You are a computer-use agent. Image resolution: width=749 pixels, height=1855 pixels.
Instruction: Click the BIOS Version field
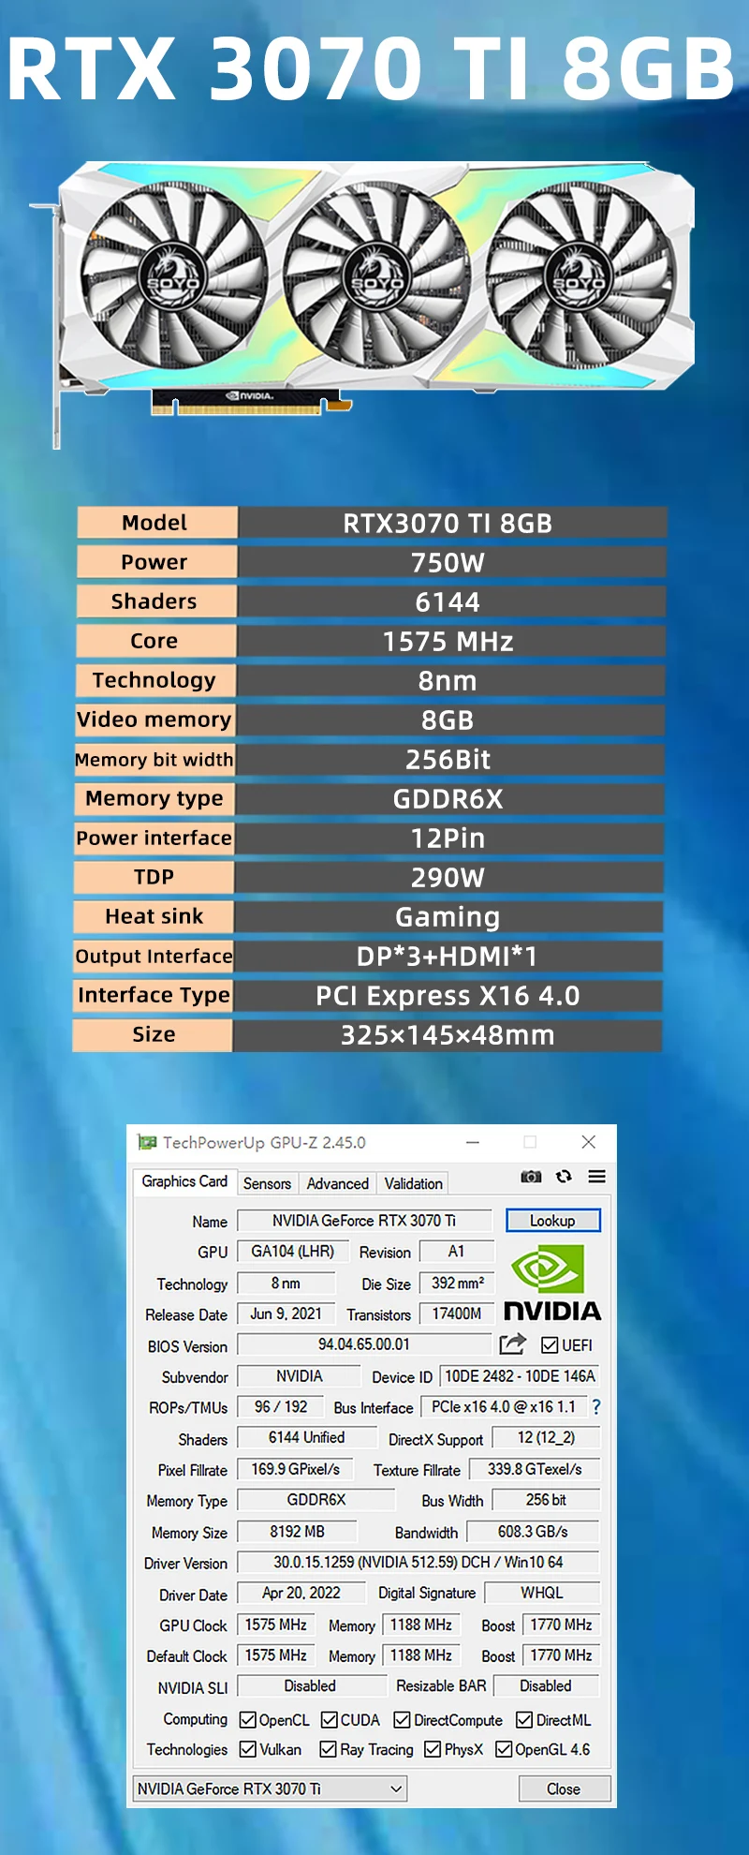364,1344
